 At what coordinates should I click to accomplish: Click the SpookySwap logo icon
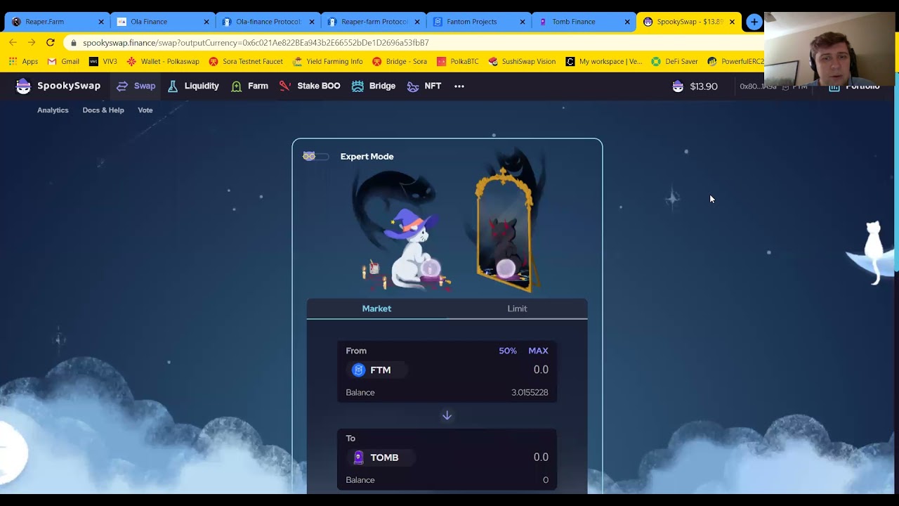(23, 86)
